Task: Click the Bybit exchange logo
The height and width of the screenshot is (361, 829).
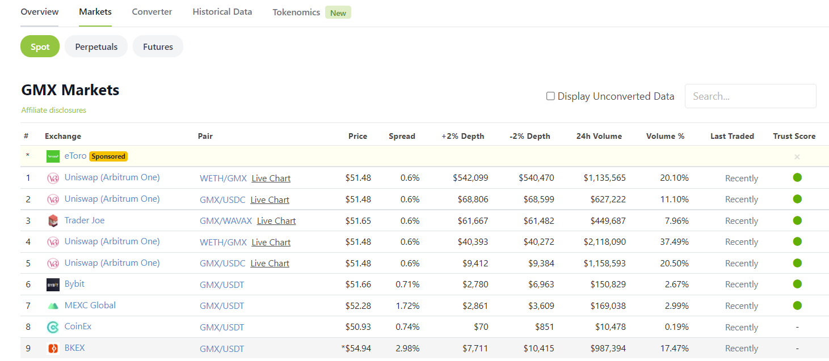Action: [53, 284]
